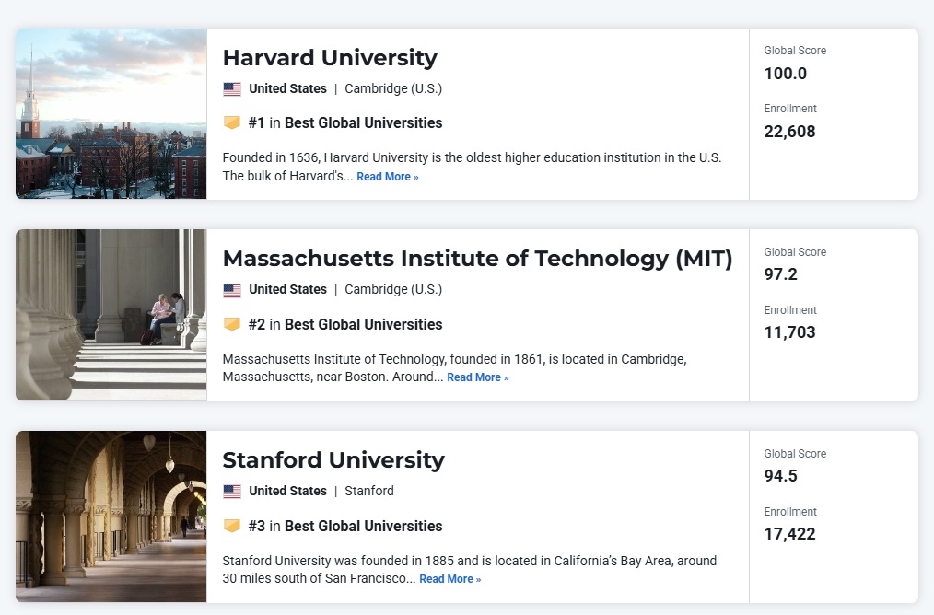Click Stanford's Best Global Universities ranking text
Screen dimensions: 934x615
(x=363, y=527)
